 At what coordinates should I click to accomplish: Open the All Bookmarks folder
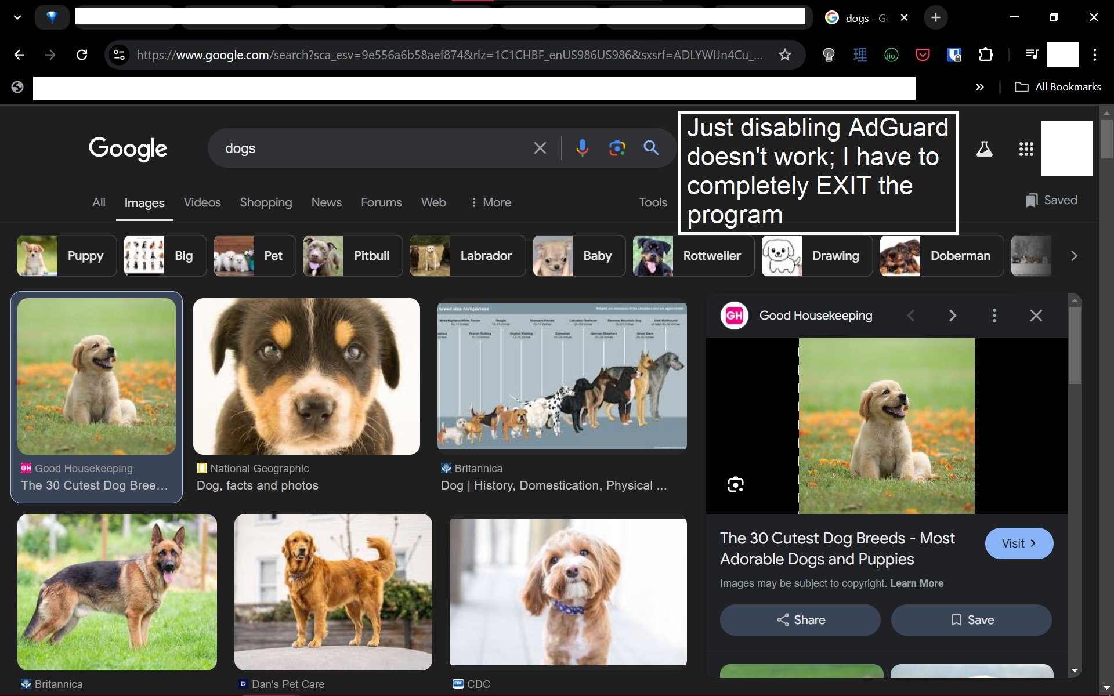1057,87
